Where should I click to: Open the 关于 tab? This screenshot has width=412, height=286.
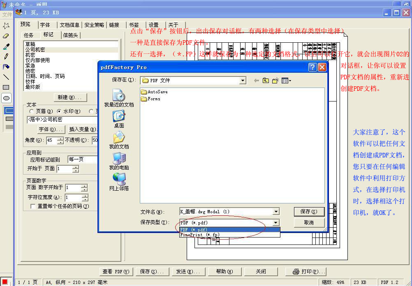pyautogui.click(x=174, y=25)
